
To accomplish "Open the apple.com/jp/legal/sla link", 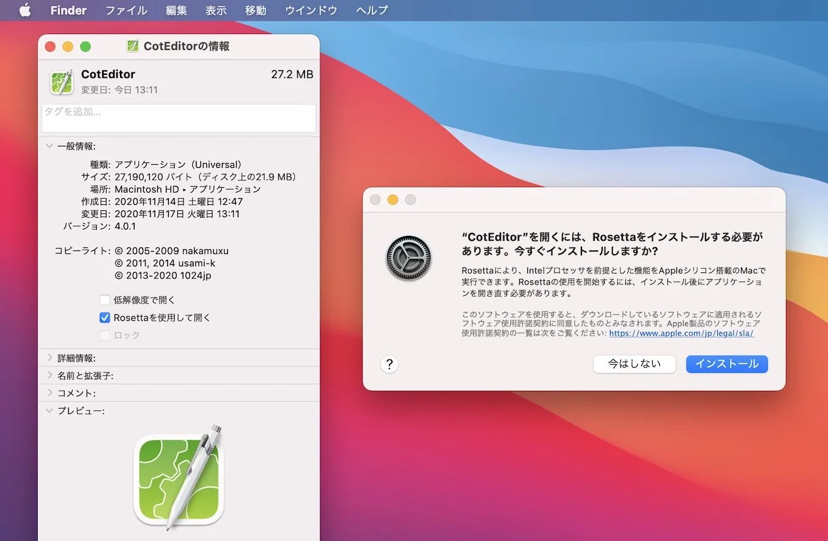I will pyautogui.click(x=681, y=333).
